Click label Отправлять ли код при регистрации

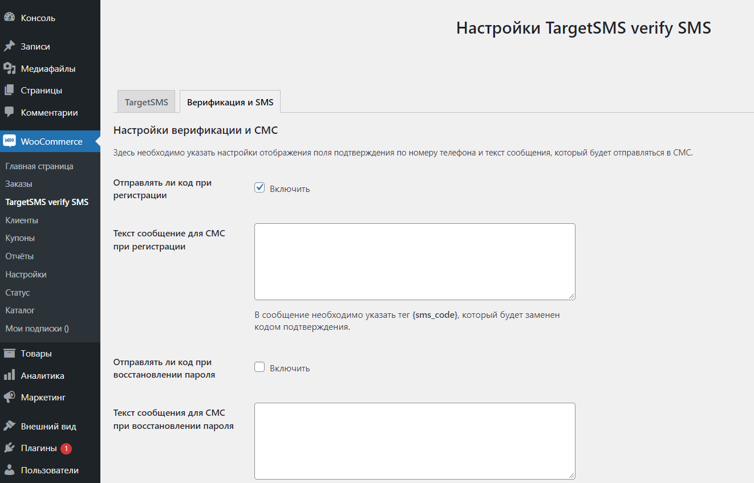tap(163, 189)
